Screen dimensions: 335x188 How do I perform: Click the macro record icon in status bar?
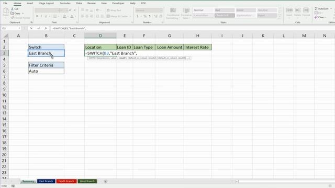tap(13, 186)
